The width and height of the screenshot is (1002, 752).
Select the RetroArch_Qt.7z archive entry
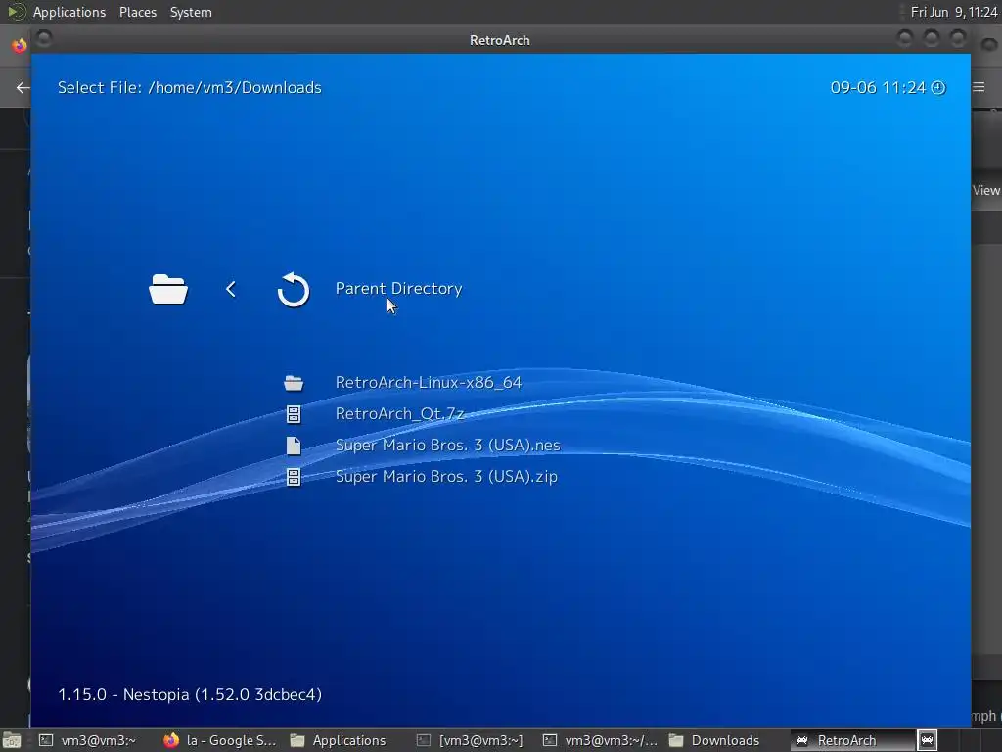[x=399, y=414]
